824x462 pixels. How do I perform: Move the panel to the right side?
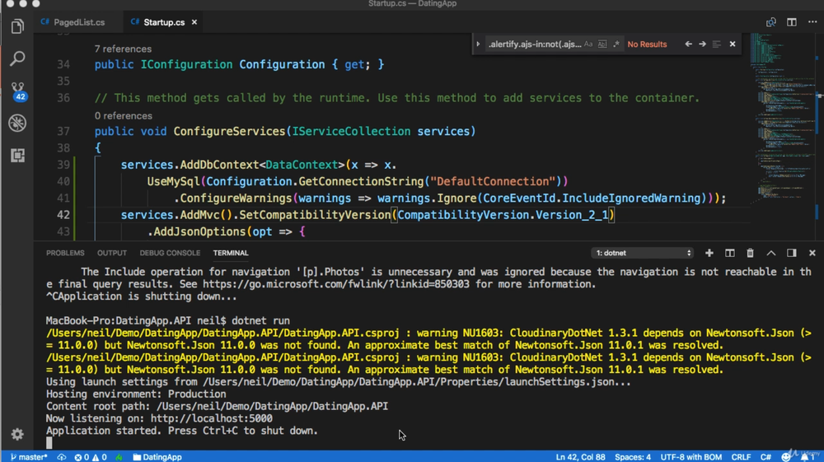[791, 253]
